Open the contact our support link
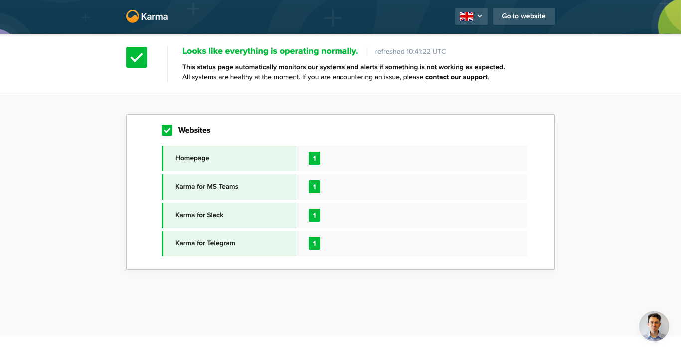The image size is (681, 351). 456,77
